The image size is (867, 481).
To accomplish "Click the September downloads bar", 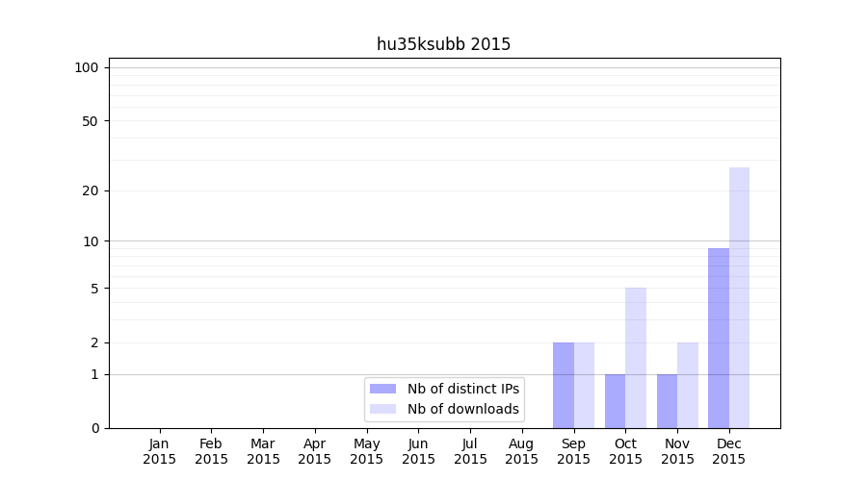I will click(x=584, y=385).
